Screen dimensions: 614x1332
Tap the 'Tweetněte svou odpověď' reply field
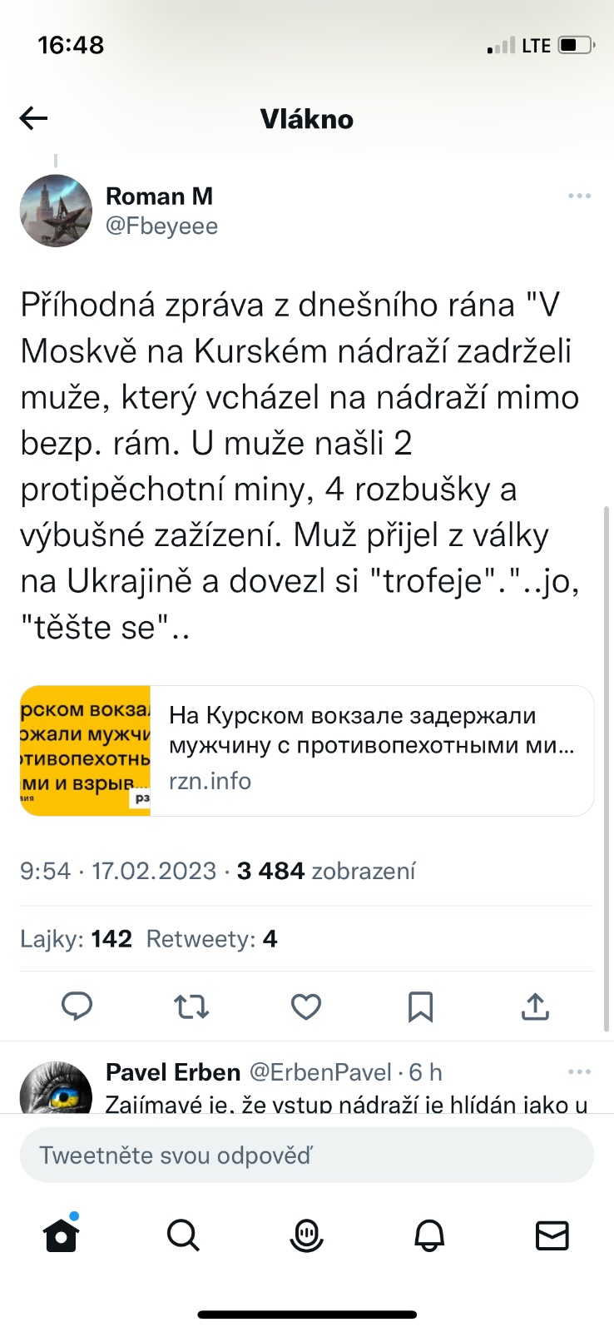pos(306,1156)
